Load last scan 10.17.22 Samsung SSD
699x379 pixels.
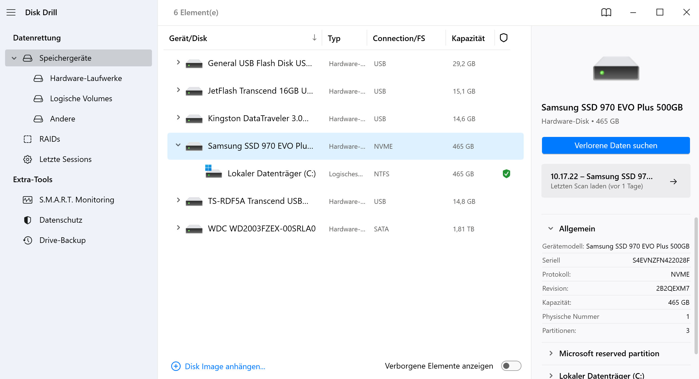[616, 181]
